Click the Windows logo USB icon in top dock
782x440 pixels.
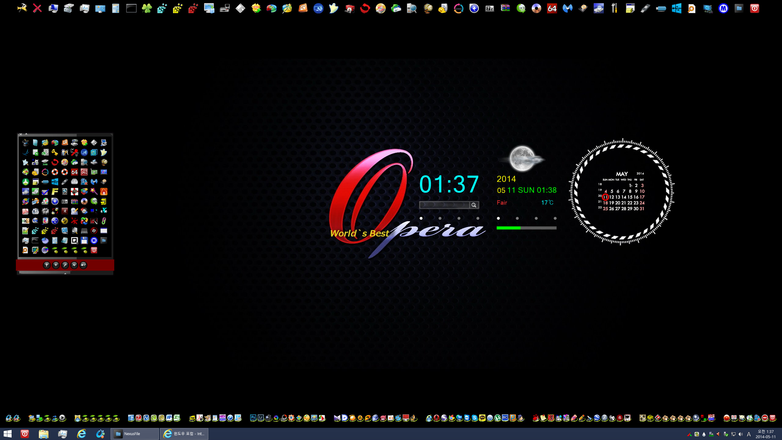point(677,8)
